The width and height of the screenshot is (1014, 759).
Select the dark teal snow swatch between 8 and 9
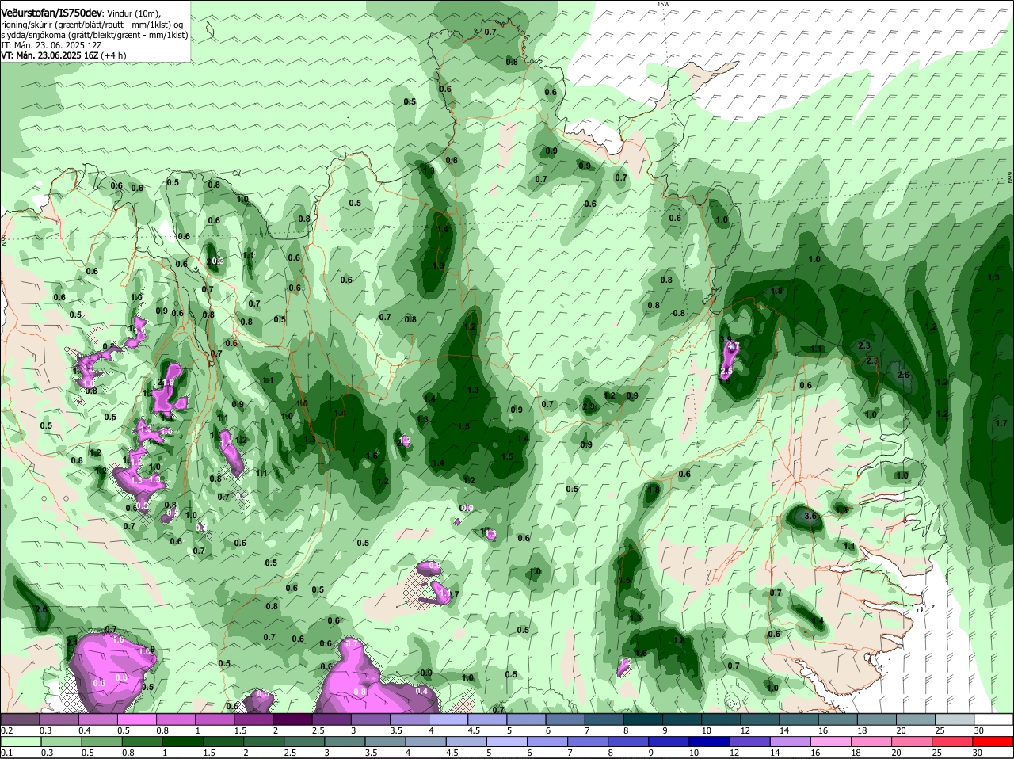pos(644,719)
